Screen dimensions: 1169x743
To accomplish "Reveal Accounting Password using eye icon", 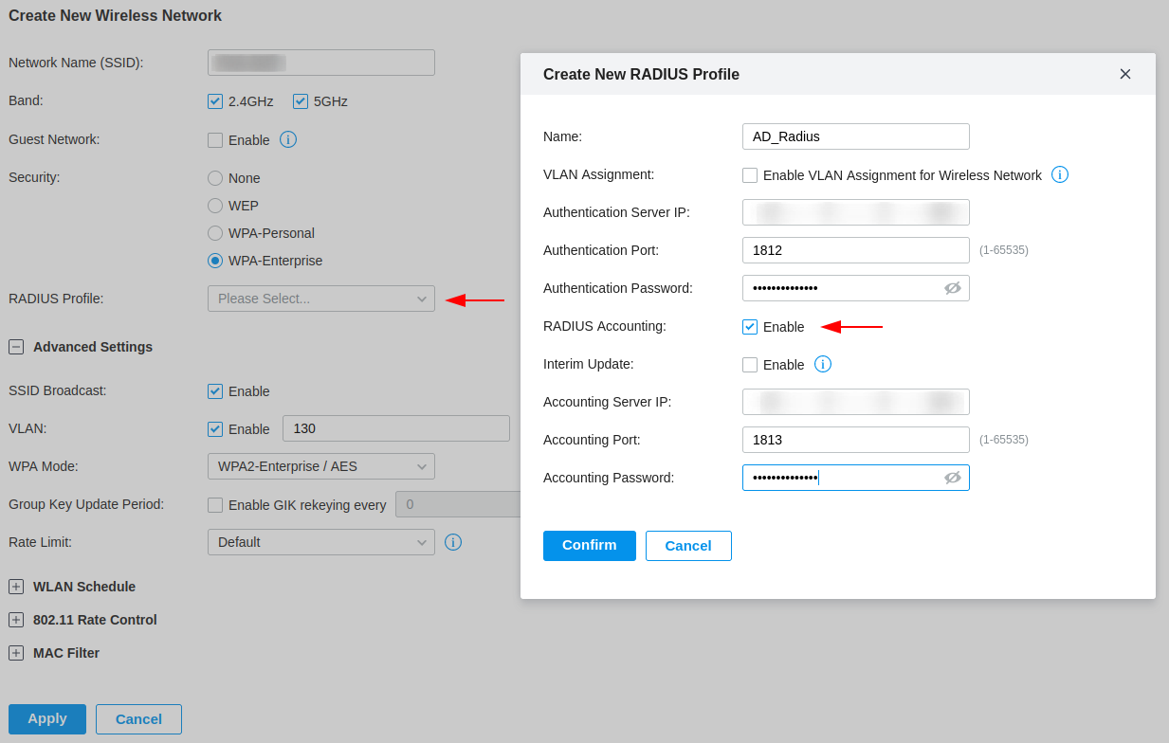I will 953,478.
